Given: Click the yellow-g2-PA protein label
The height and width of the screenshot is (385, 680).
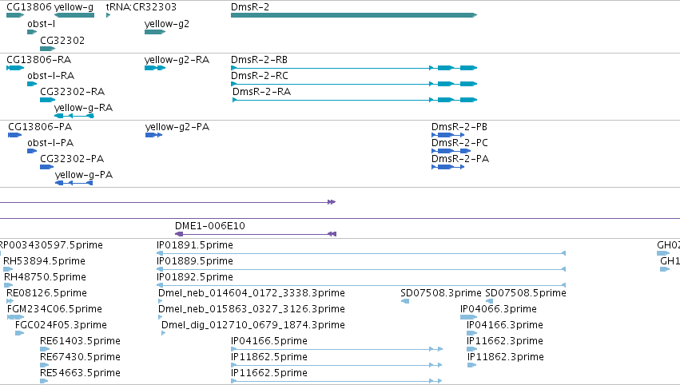Looking at the screenshot, I should pos(177,127).
